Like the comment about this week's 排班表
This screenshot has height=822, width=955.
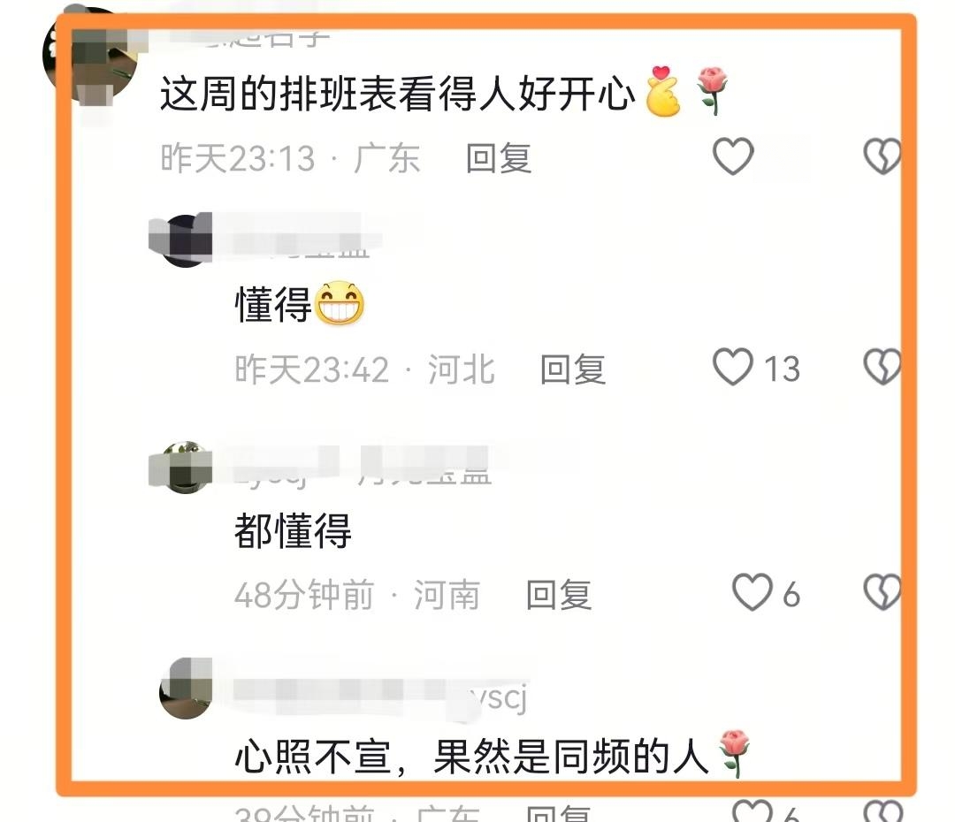pyautogui.click(x=733, y=156)
